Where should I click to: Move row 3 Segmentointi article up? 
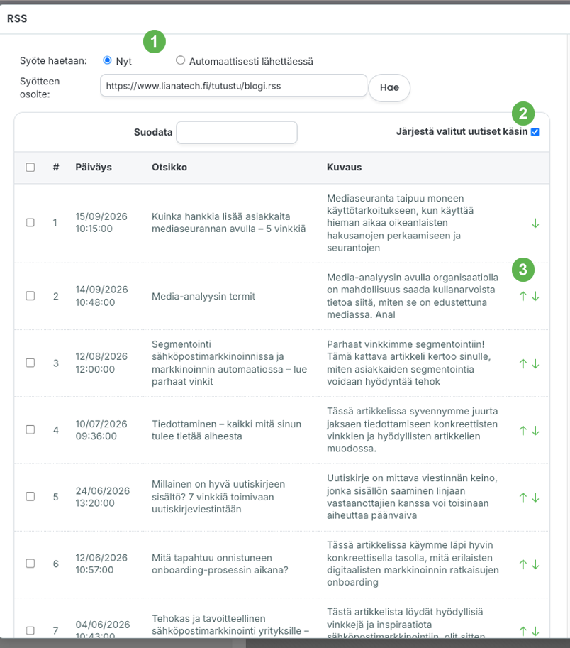523,363
